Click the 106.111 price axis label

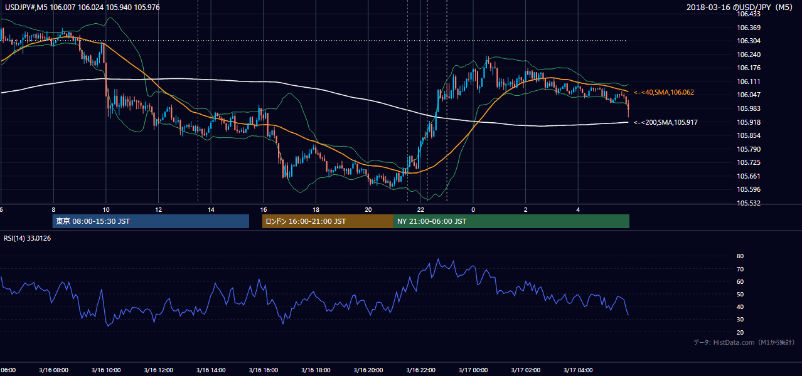[750, 81]
